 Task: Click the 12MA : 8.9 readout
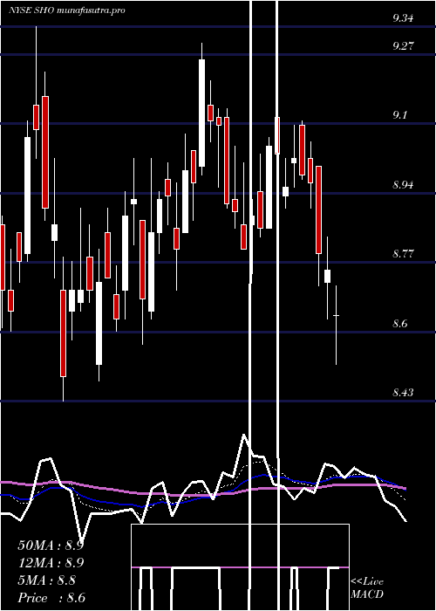click(51, 563)
